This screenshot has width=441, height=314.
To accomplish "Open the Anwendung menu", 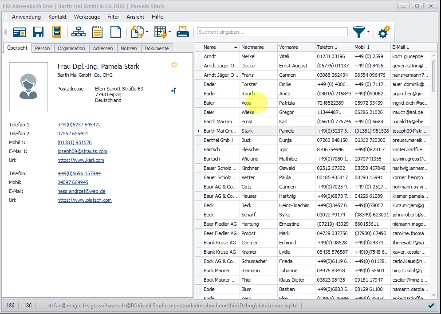I will pyautogui.click(x=27, y=17).
